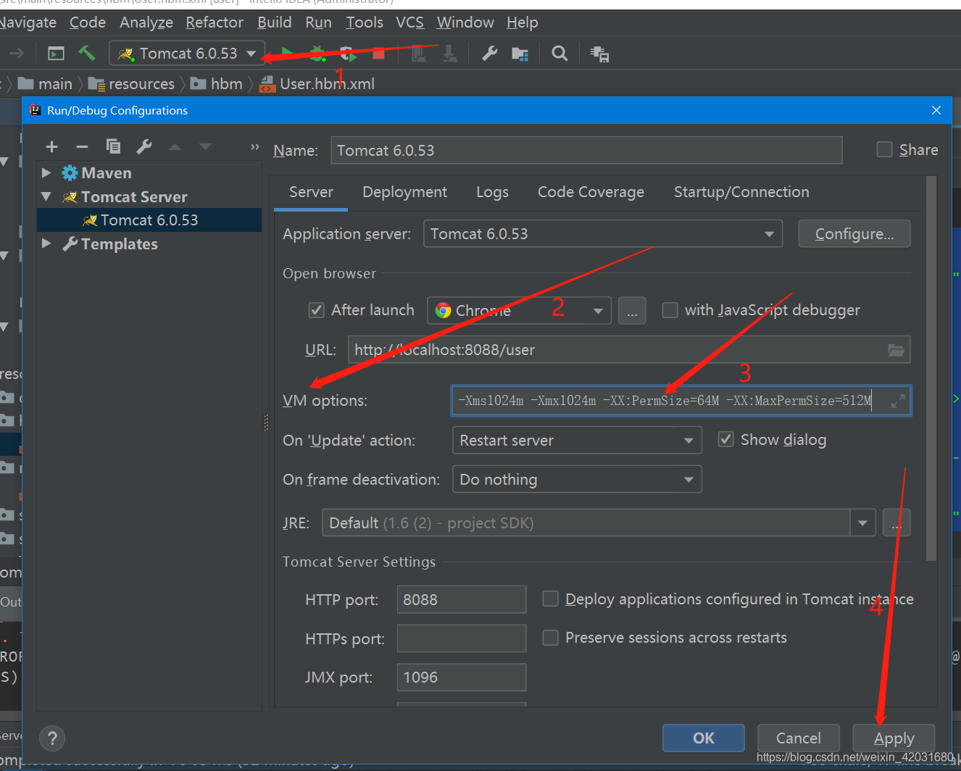The height and width of the screenshot is (771, 961).
Task: Click the red Stop icon in toolbar
Action: (x=378, y=53)
